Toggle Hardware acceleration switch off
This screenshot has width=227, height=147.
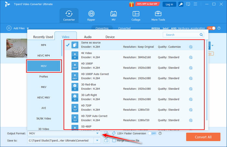[x=211, y=28]
